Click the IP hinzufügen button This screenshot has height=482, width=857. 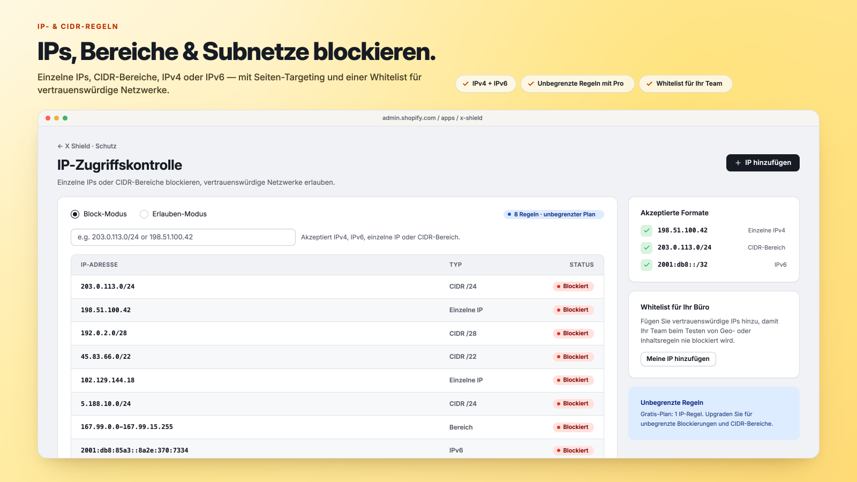tap(763, 163)
